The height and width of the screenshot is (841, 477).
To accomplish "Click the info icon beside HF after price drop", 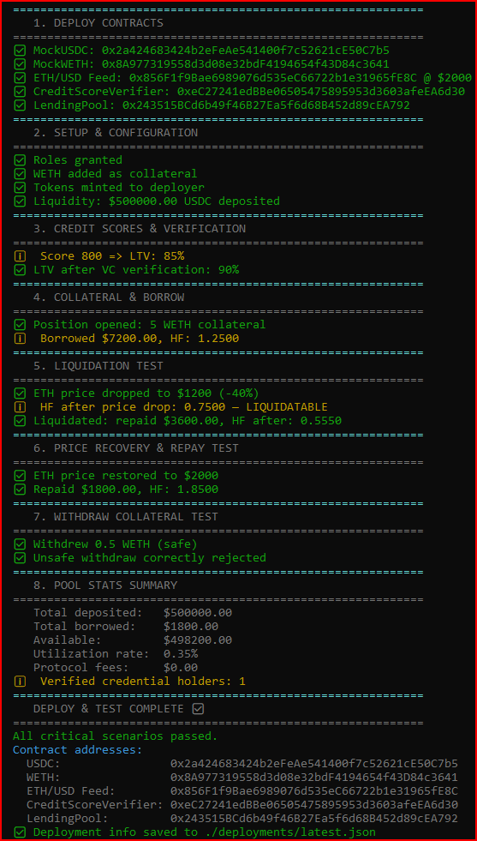I will coord(20,407).
